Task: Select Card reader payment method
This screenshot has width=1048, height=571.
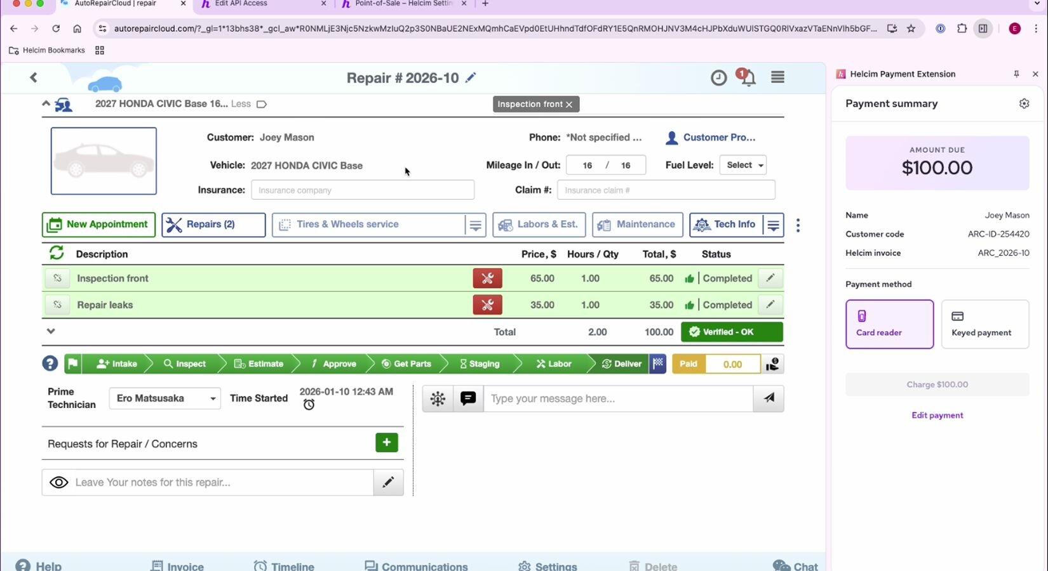Action: coord(889,324)
